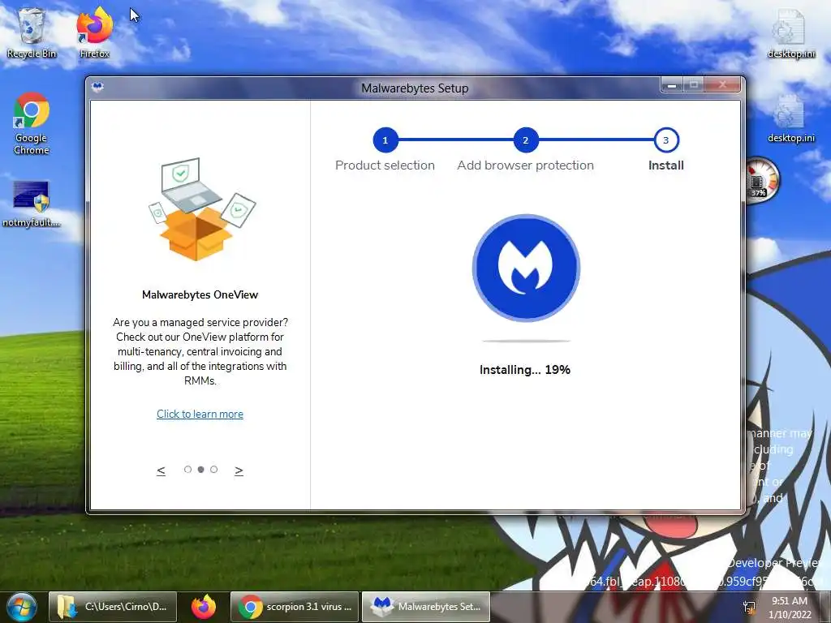This screenshot has height=623, width=831.
Task: Select the upper desktop.ini file icon
Action: pyautogui.click(x=790, y=32)
